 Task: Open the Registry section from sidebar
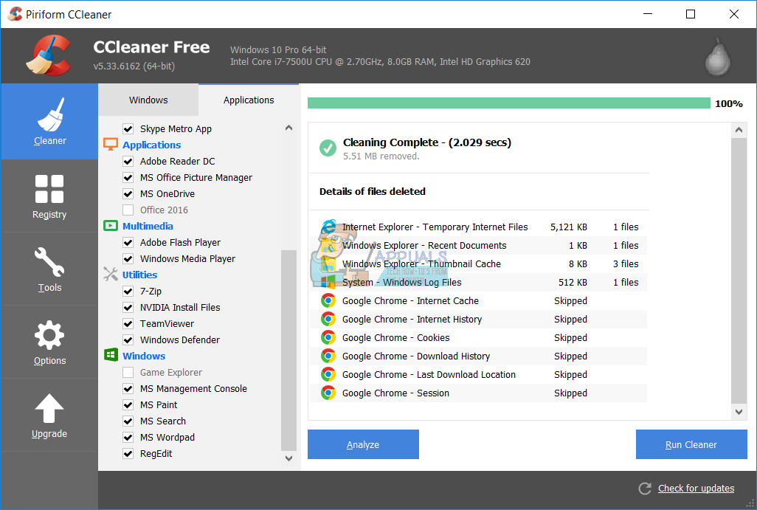tap(49, 190)
